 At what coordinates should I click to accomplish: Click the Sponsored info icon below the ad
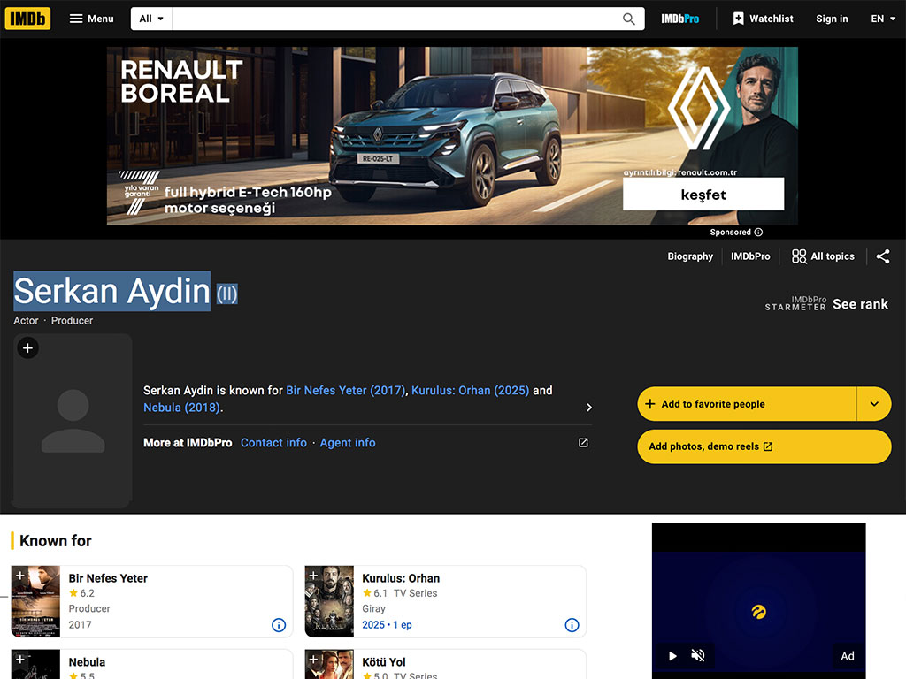[758, 233]
